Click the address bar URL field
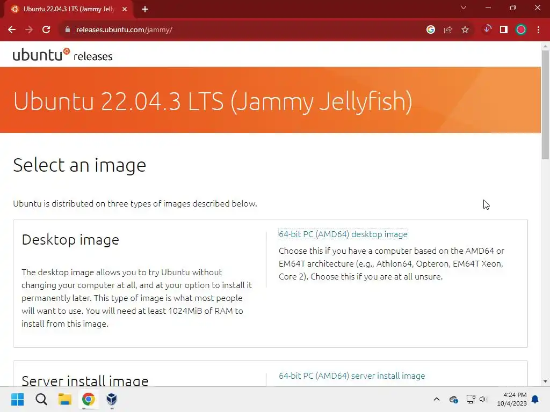This screenshot has width=550, height=412. pos(242,30)
